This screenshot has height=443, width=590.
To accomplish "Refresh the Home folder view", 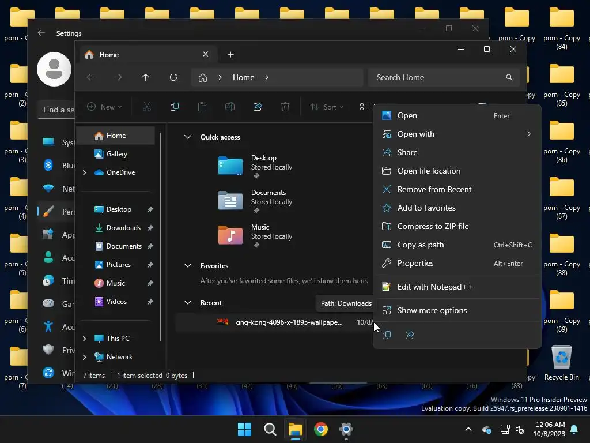I will coord(173,77).
